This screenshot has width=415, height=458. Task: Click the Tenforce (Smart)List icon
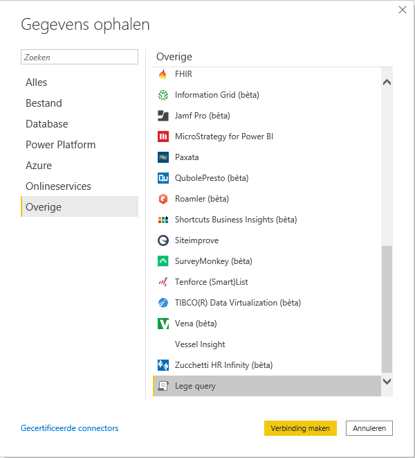[163, 282]
